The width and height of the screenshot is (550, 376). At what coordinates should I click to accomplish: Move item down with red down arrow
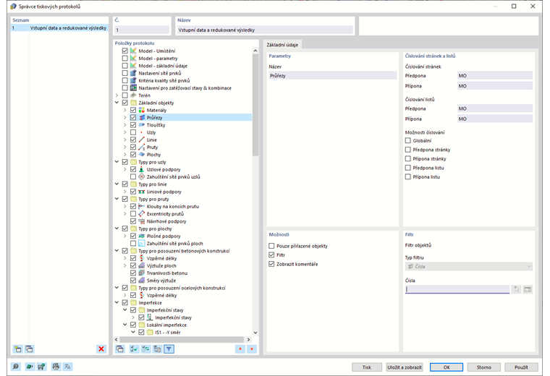[252, 349]
